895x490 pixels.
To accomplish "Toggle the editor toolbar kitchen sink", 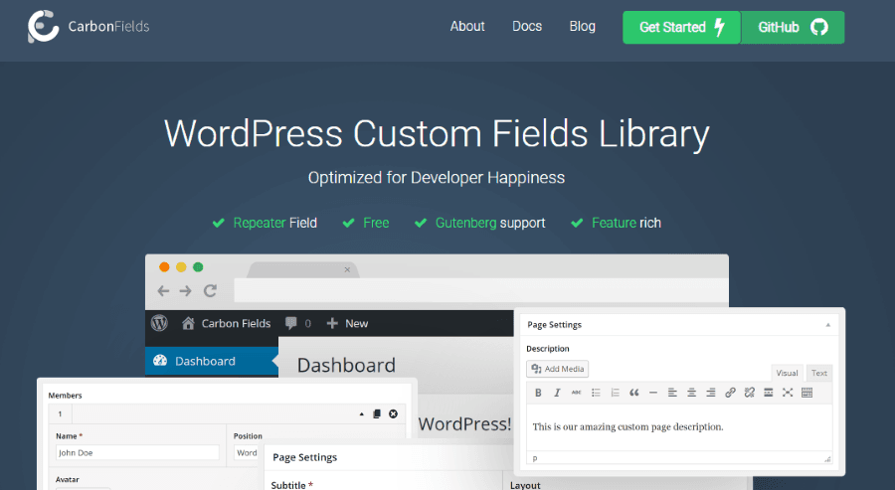I will point(806,393).
